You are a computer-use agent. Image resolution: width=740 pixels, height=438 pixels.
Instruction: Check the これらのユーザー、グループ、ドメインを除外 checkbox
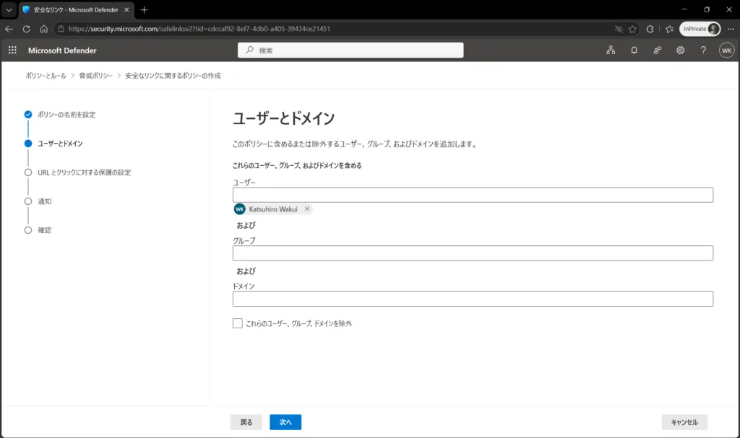pyautogui.click(x=237, y=323)
